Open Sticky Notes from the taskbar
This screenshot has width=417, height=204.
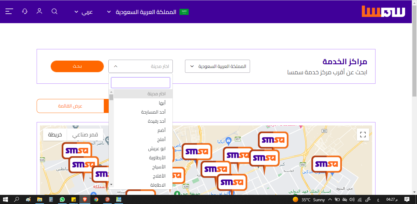coord(74,199)
